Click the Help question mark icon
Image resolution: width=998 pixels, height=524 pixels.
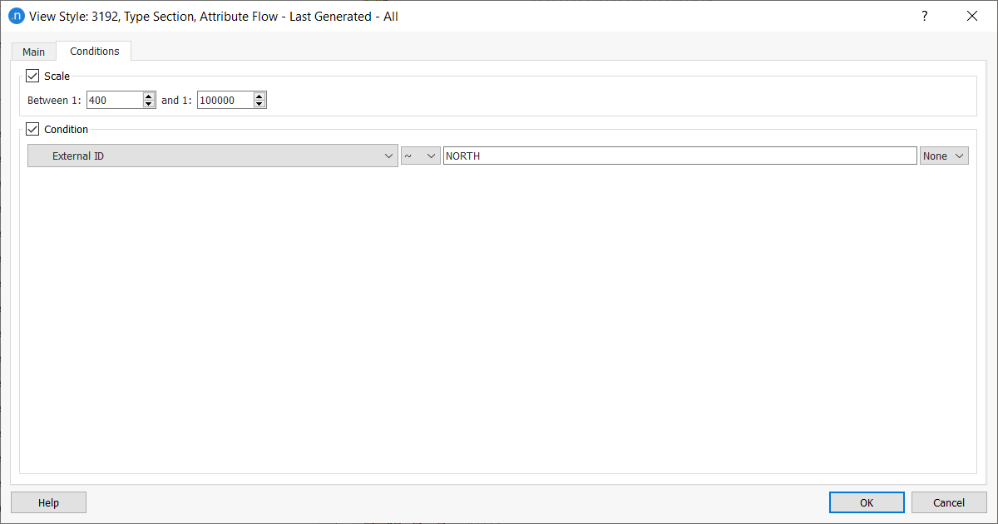[x=924, y=16]
